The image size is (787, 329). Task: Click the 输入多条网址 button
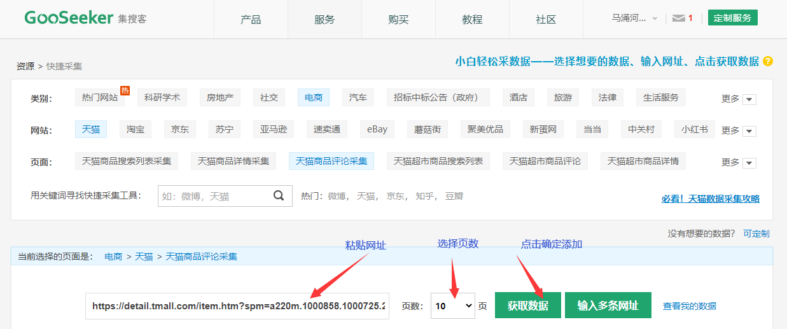[x=608, y=305]
